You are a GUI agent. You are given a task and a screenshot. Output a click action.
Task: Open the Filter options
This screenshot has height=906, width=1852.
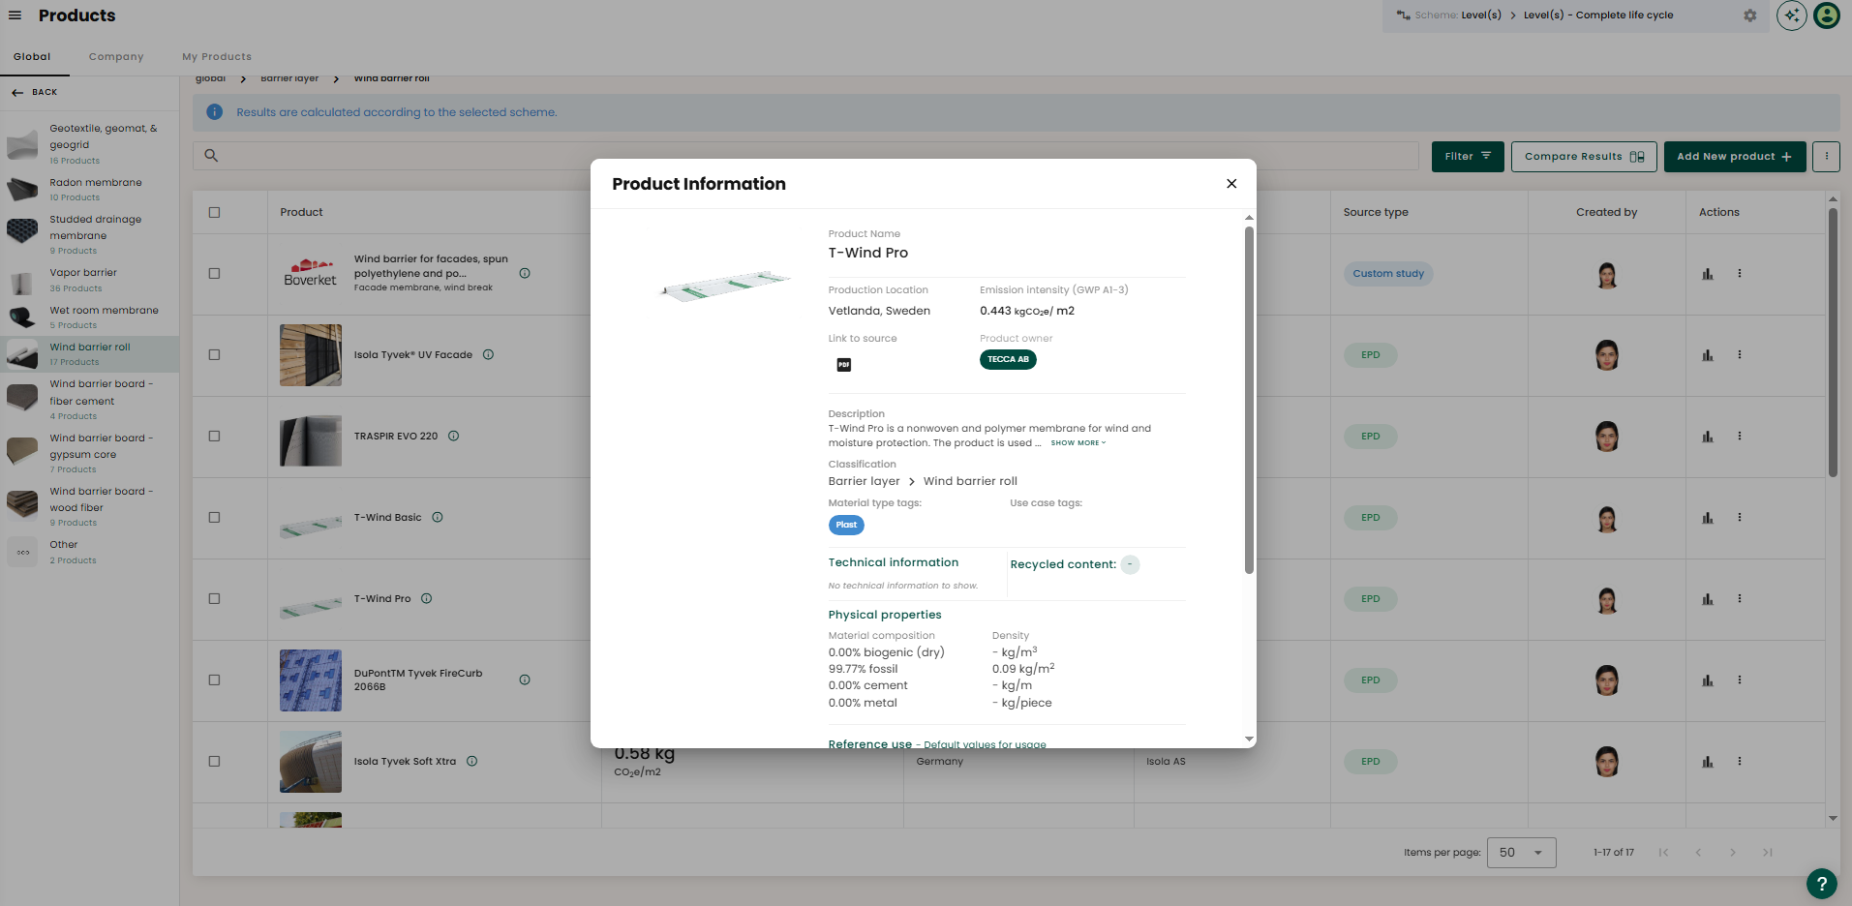click(x=1468, y=157)
